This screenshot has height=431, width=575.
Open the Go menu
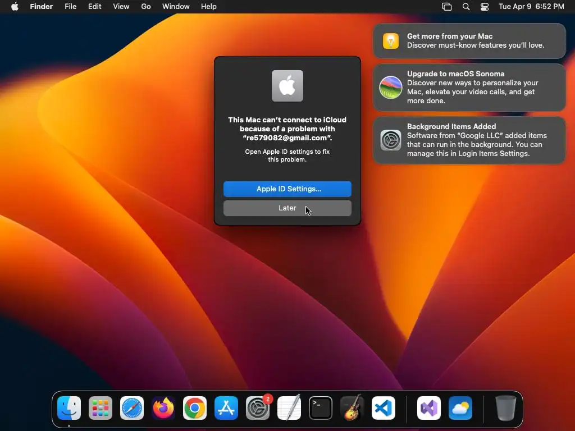[x=146, y=7]
